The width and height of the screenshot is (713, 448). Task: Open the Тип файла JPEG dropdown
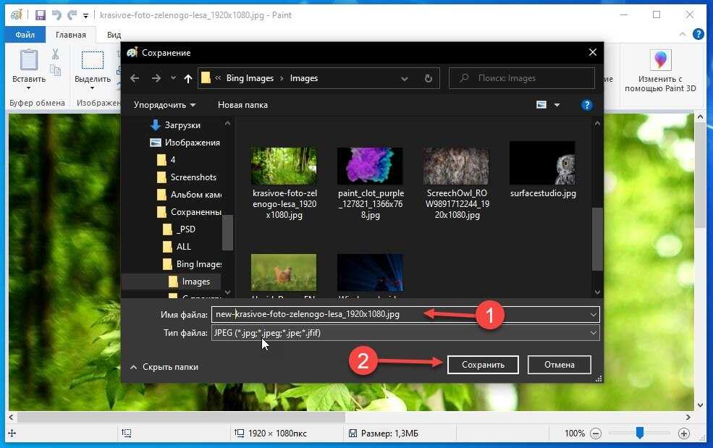point(405,333)
